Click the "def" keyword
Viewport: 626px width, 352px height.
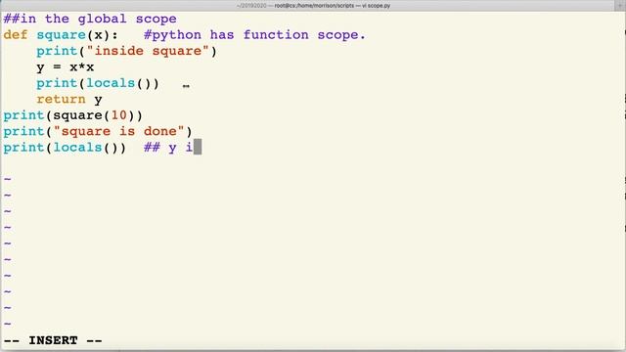tap(16, 35)
